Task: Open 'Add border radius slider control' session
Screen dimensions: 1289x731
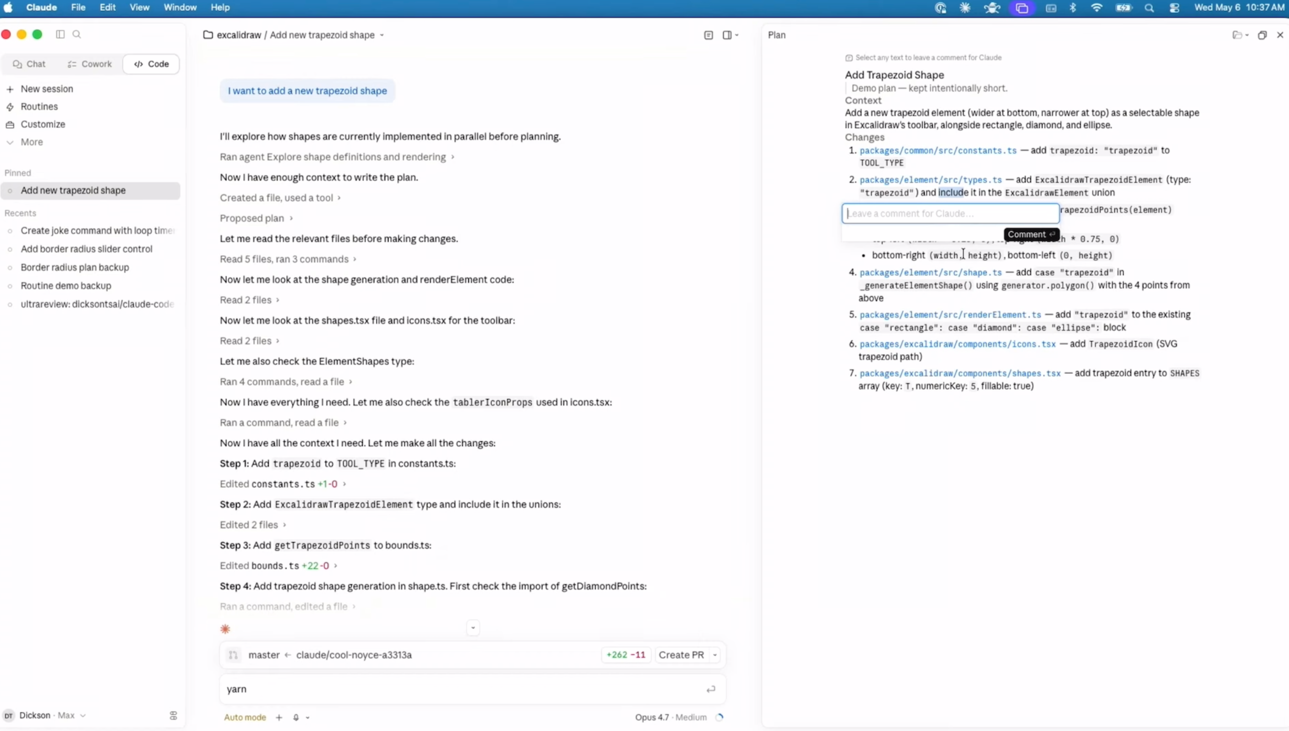Action: tap(91, 249)
